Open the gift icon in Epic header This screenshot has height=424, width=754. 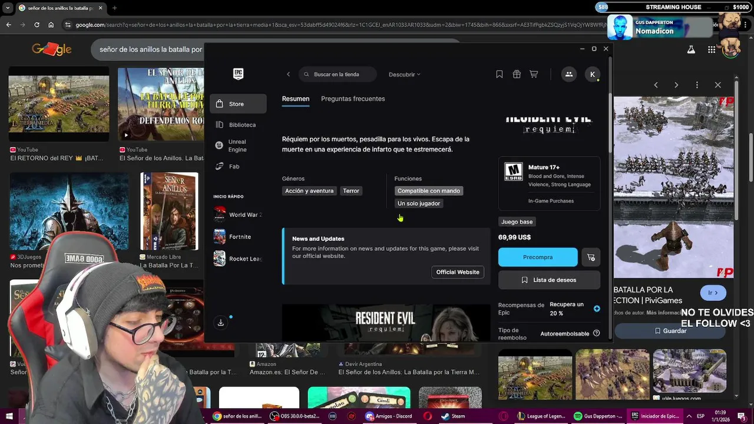517,74
